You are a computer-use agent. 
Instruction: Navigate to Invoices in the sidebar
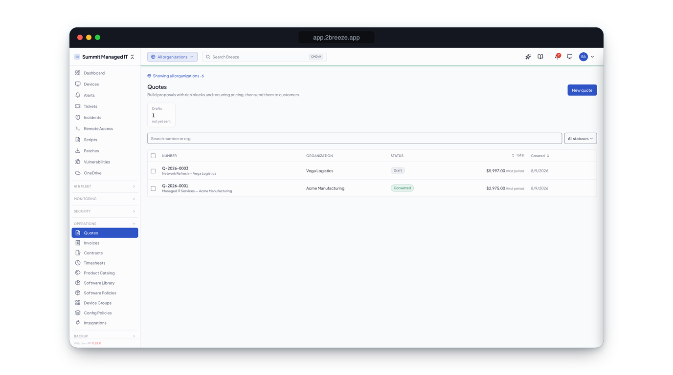tap(105, 243)
